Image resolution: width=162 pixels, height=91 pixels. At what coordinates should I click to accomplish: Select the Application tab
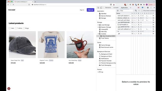124,8
